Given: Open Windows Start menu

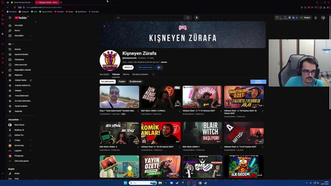Looking at the screenshot, I should click(125, 183).
